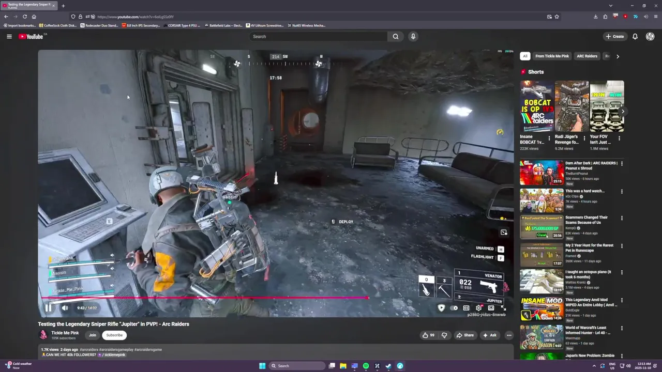Click the Create button
662x372 pixels.
pyautogui.click(x=614, y=36)
